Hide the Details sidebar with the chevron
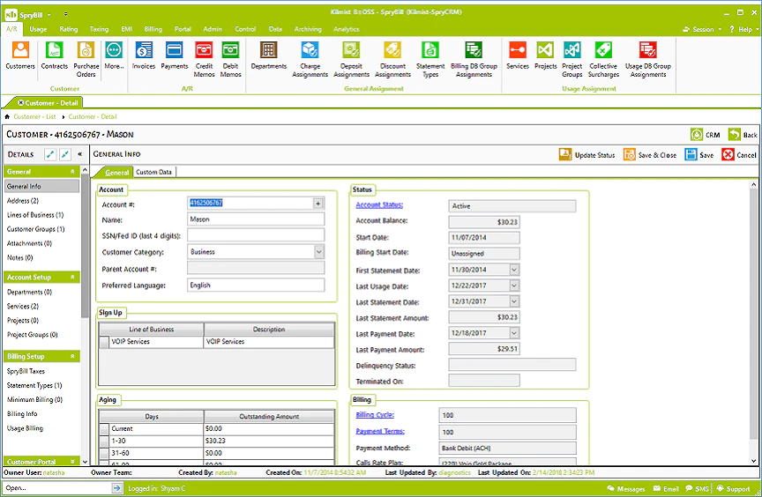762x497 pixels. pos(79,154)
